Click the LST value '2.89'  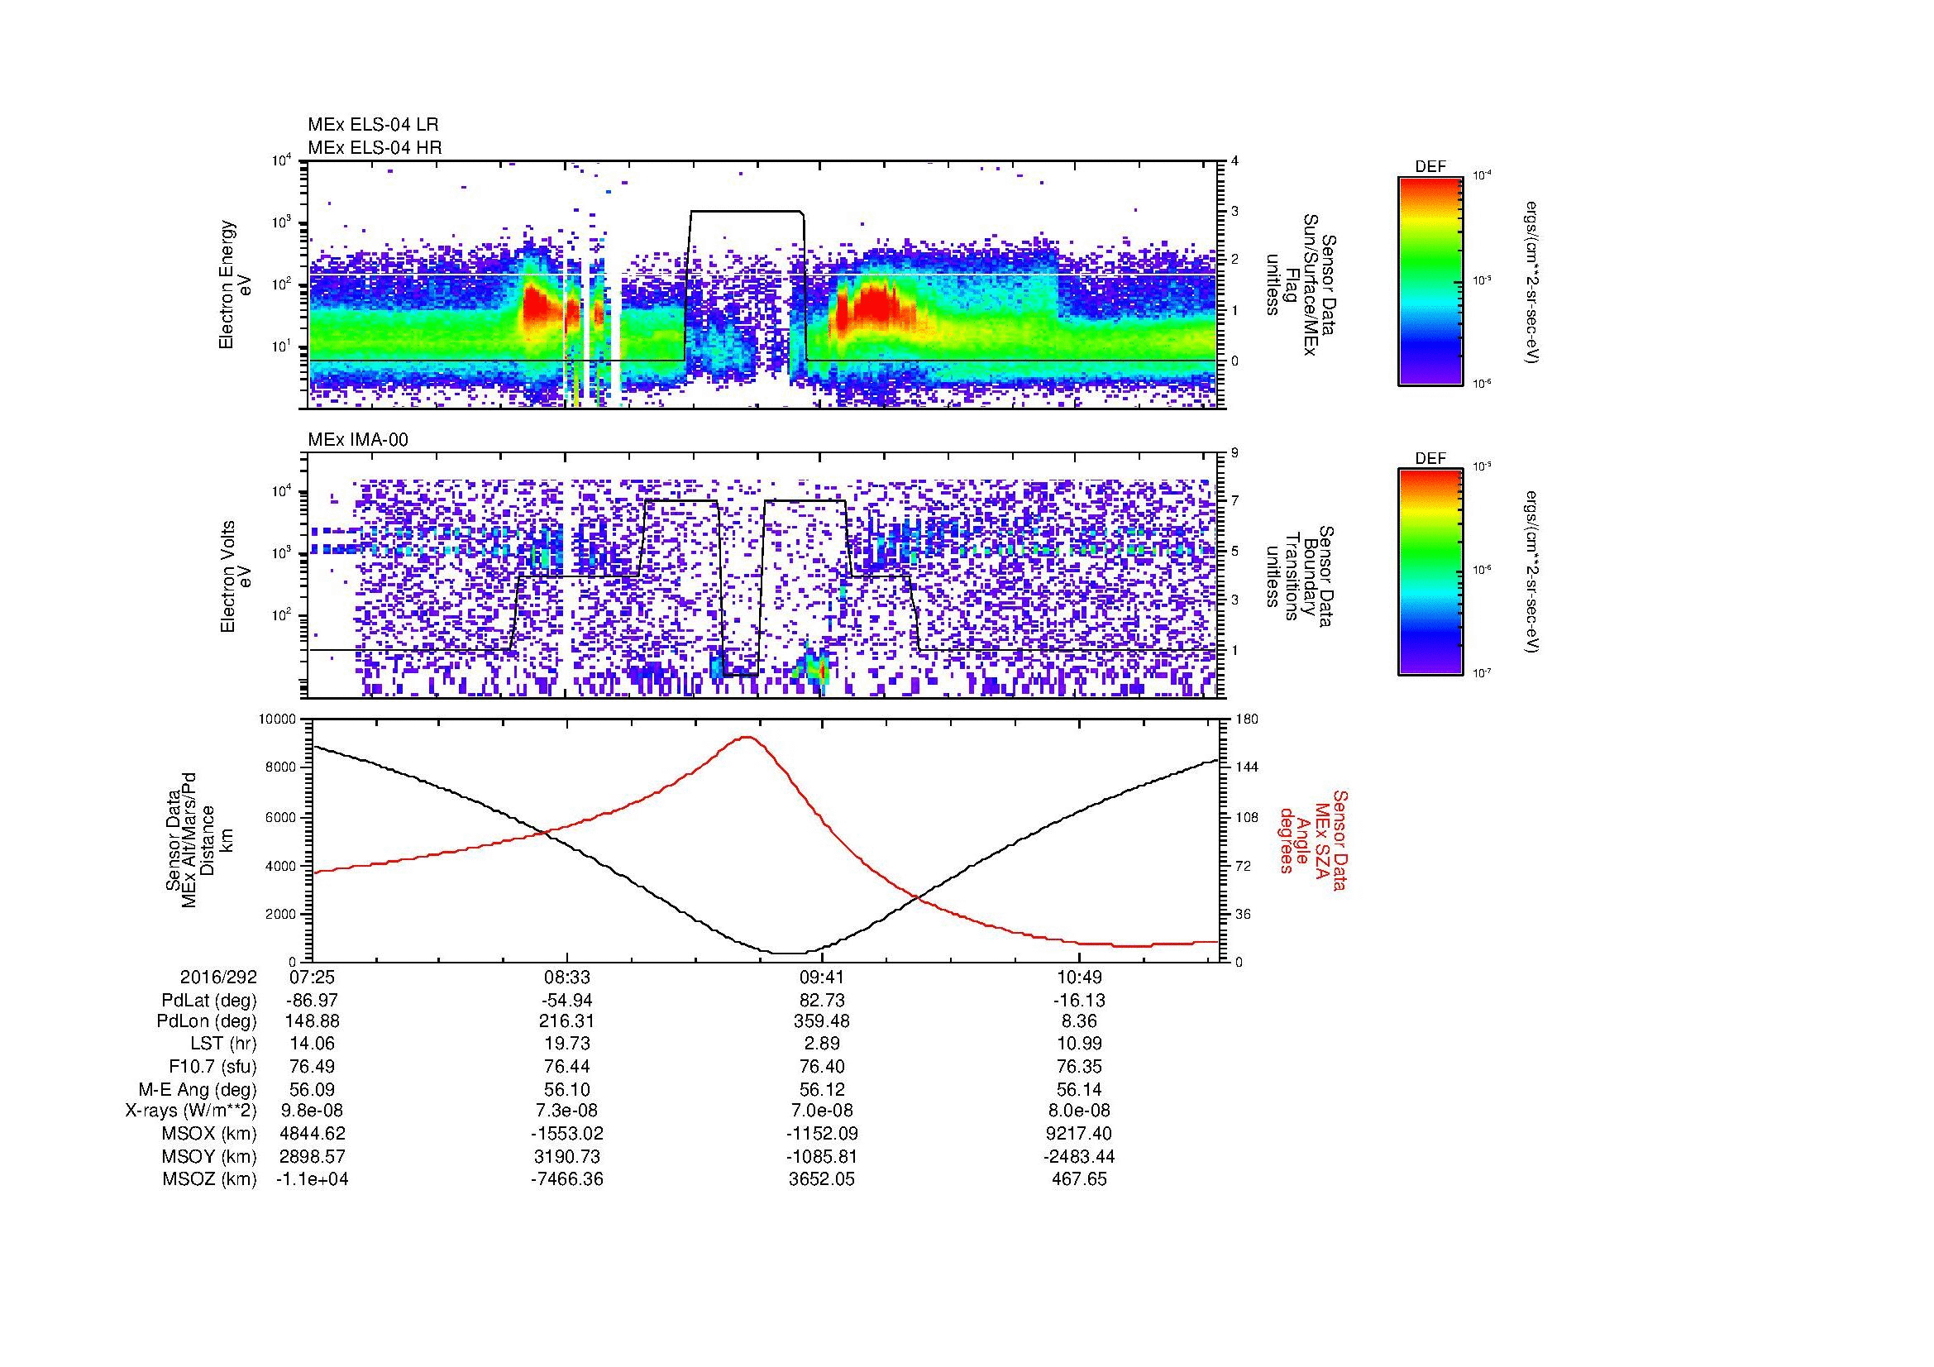coord(822,1044)
